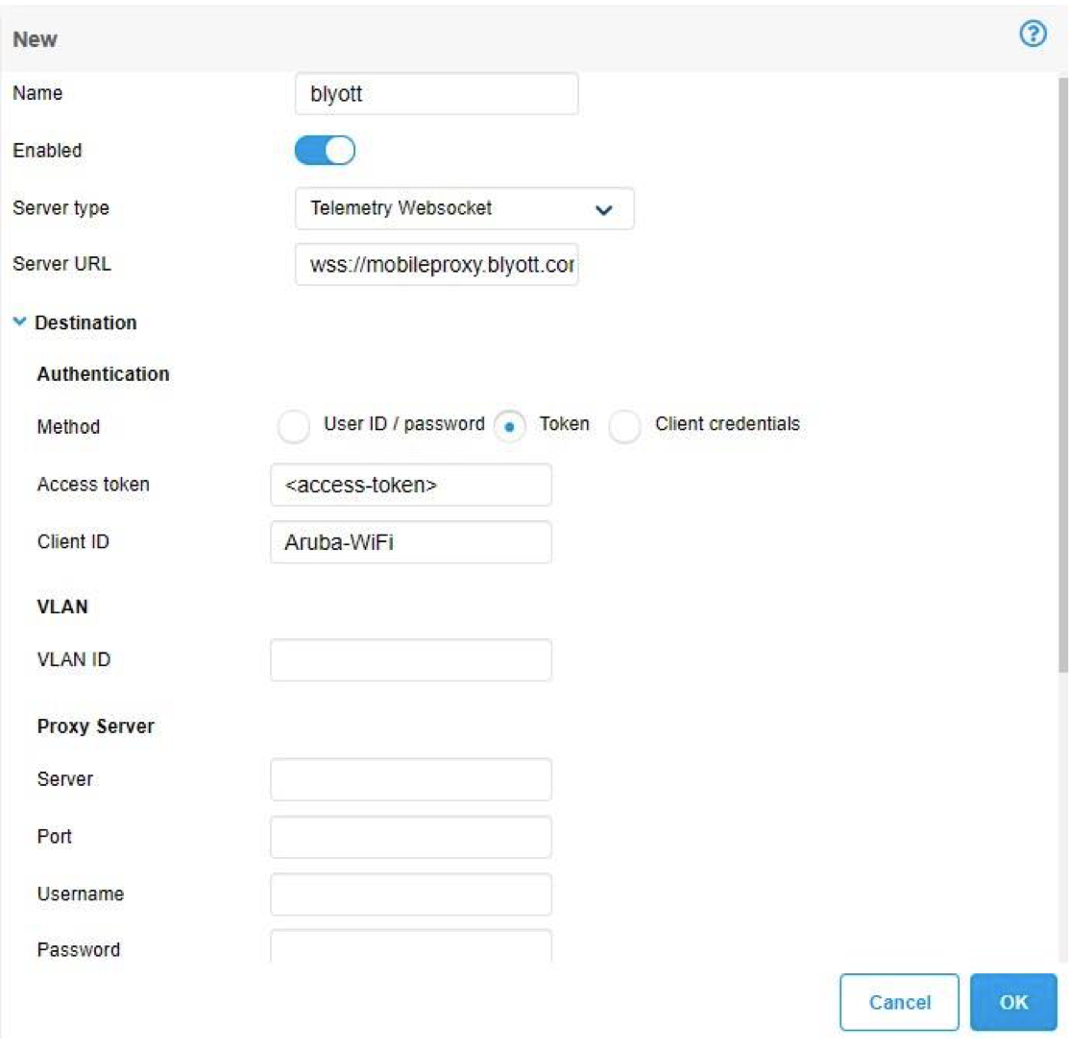Focus the proxy Port field
The width and height of the screenshot is (1069, 1049).
(x=411, y=837)
